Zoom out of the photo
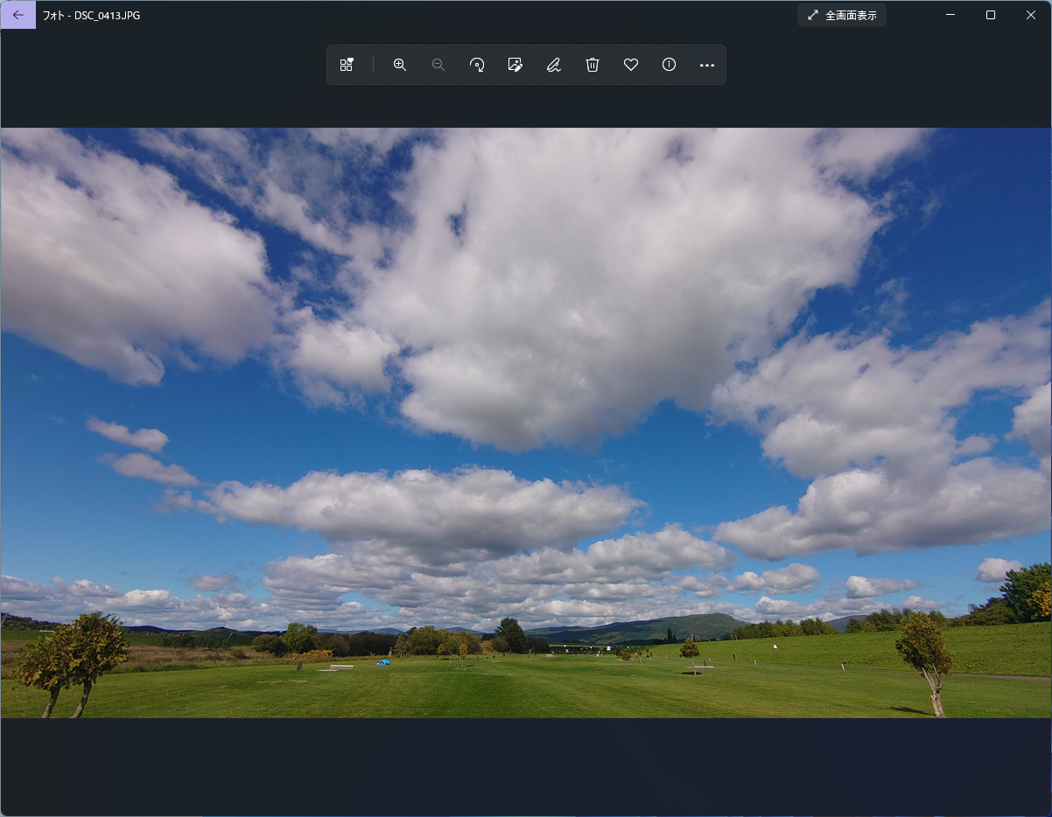This screenshot has width=1052, height=817. pyautogui.click(x=438, y=65)
